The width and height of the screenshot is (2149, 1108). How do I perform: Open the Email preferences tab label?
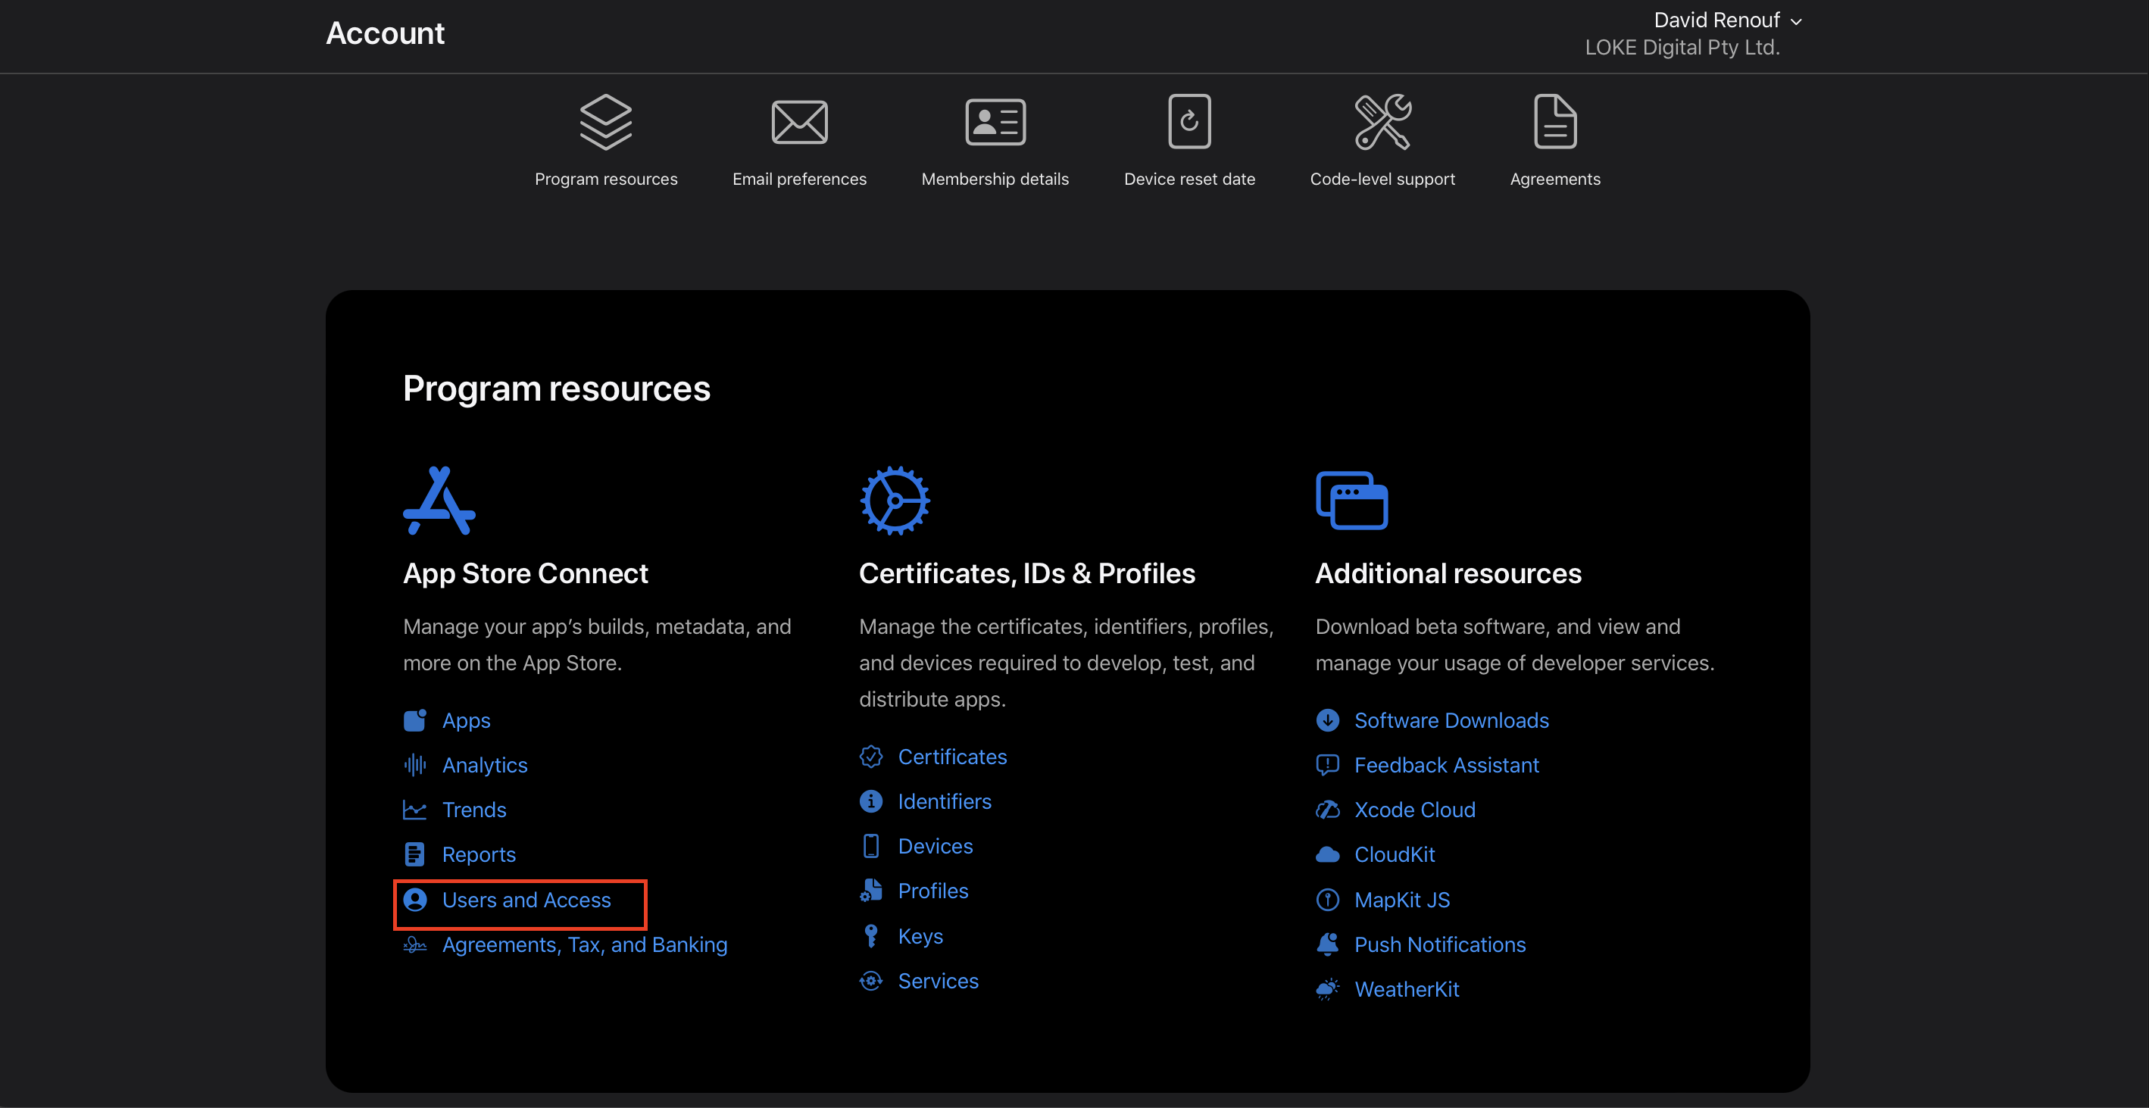[799, 179]
